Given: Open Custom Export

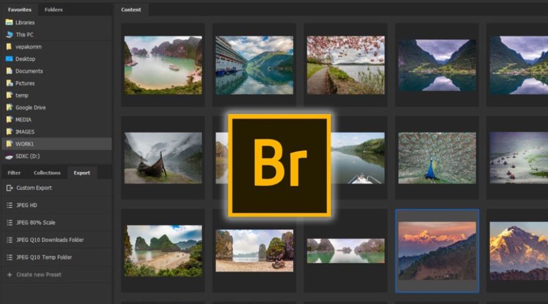Looking at the screenshot, I should (x=56, y=188).
